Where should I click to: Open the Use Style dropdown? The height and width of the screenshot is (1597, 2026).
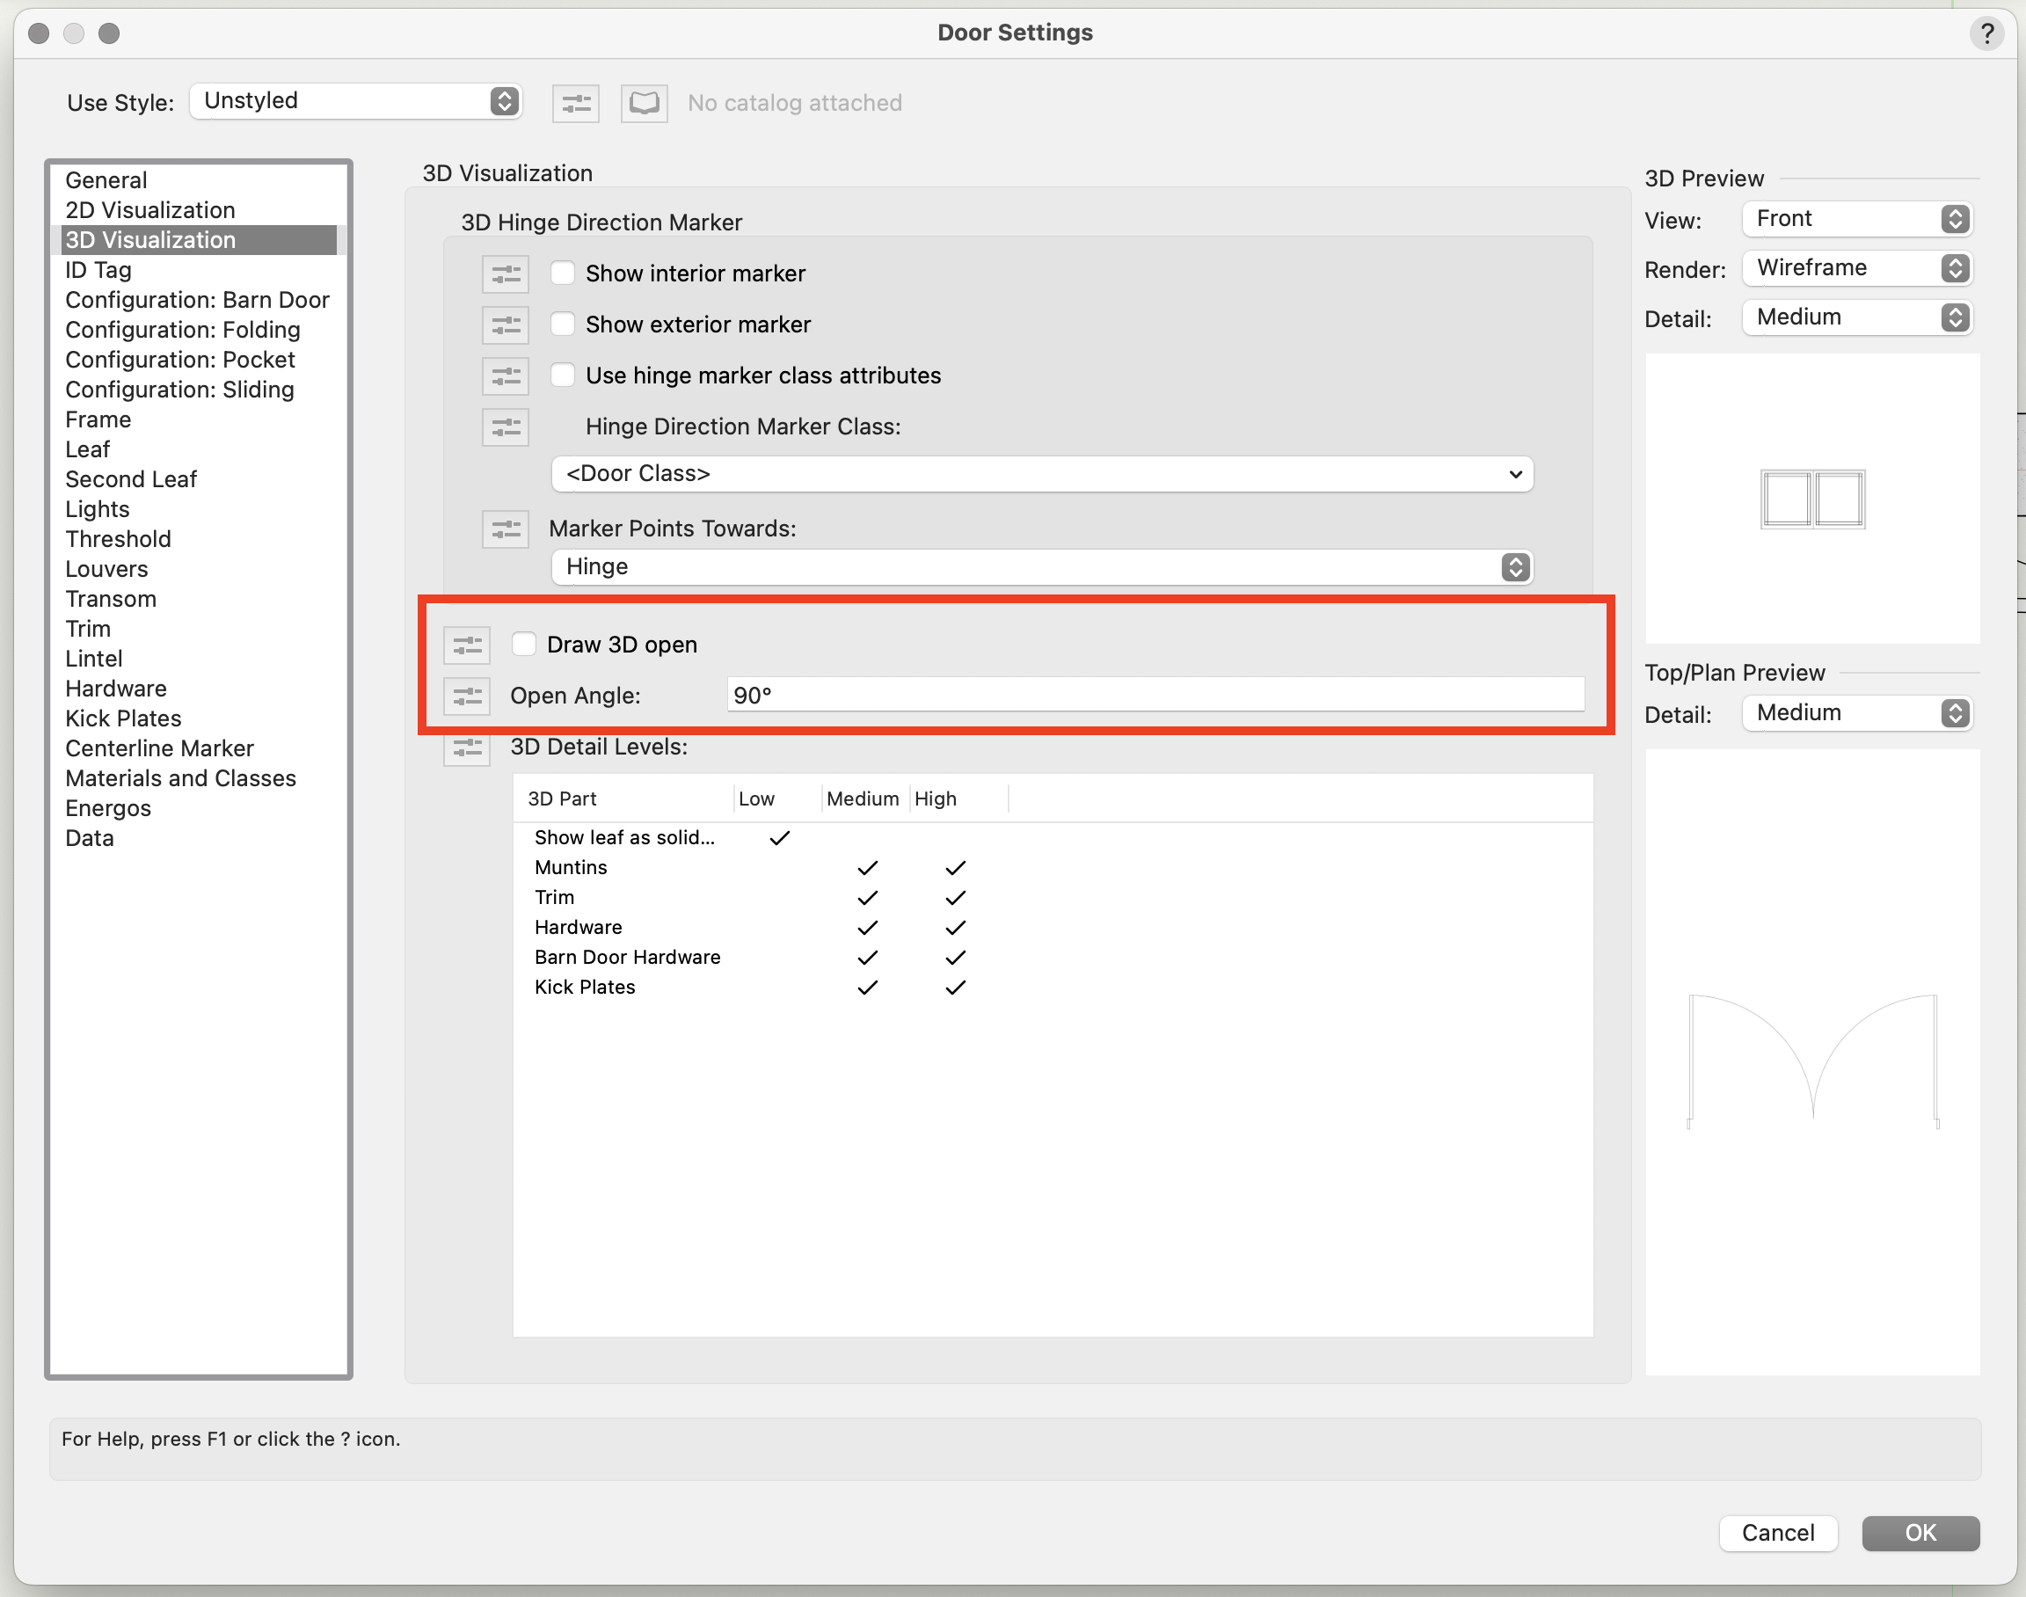click(x=355, y=100)
